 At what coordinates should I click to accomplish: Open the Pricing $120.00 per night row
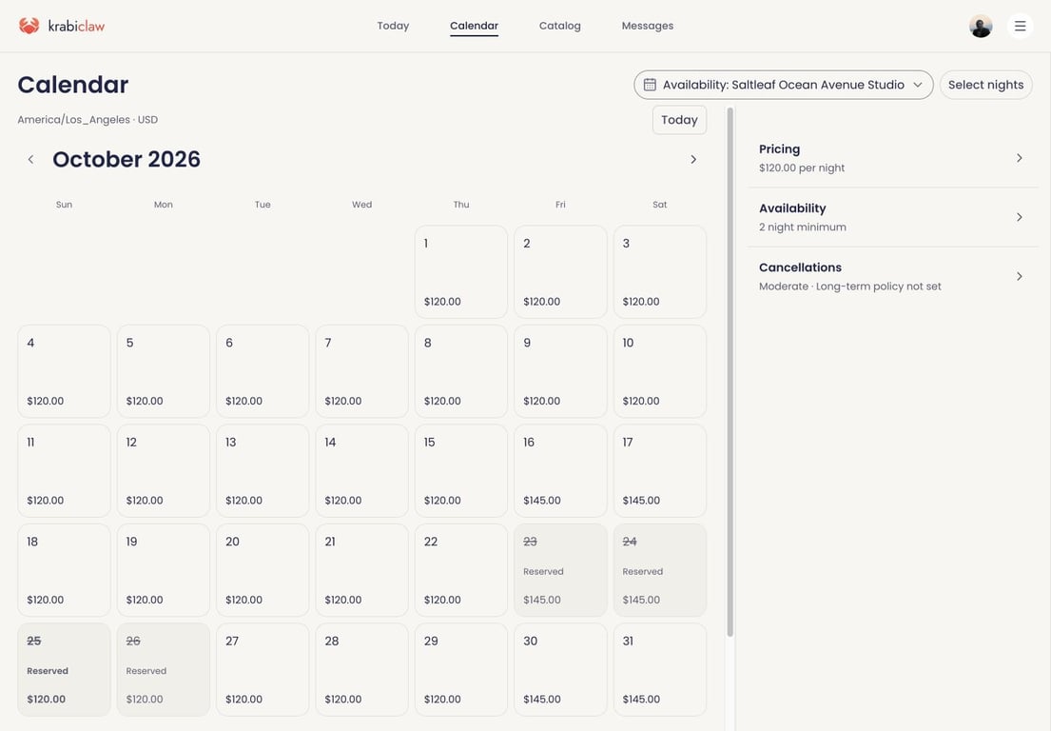(x=892, y=158)
